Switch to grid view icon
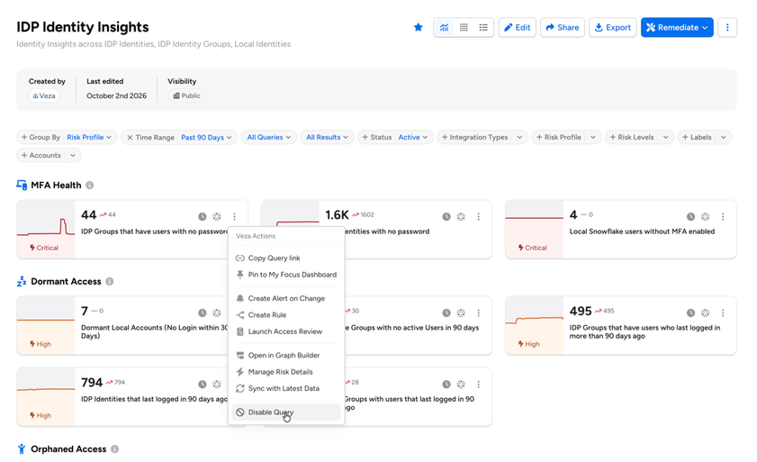The width and height of the screenshot is (757, 462). pyautogui.click(x=464, y=28)
